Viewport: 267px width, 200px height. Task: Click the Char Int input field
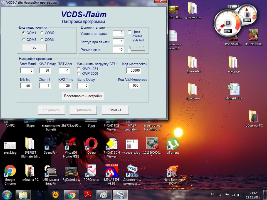pos(45,86)
